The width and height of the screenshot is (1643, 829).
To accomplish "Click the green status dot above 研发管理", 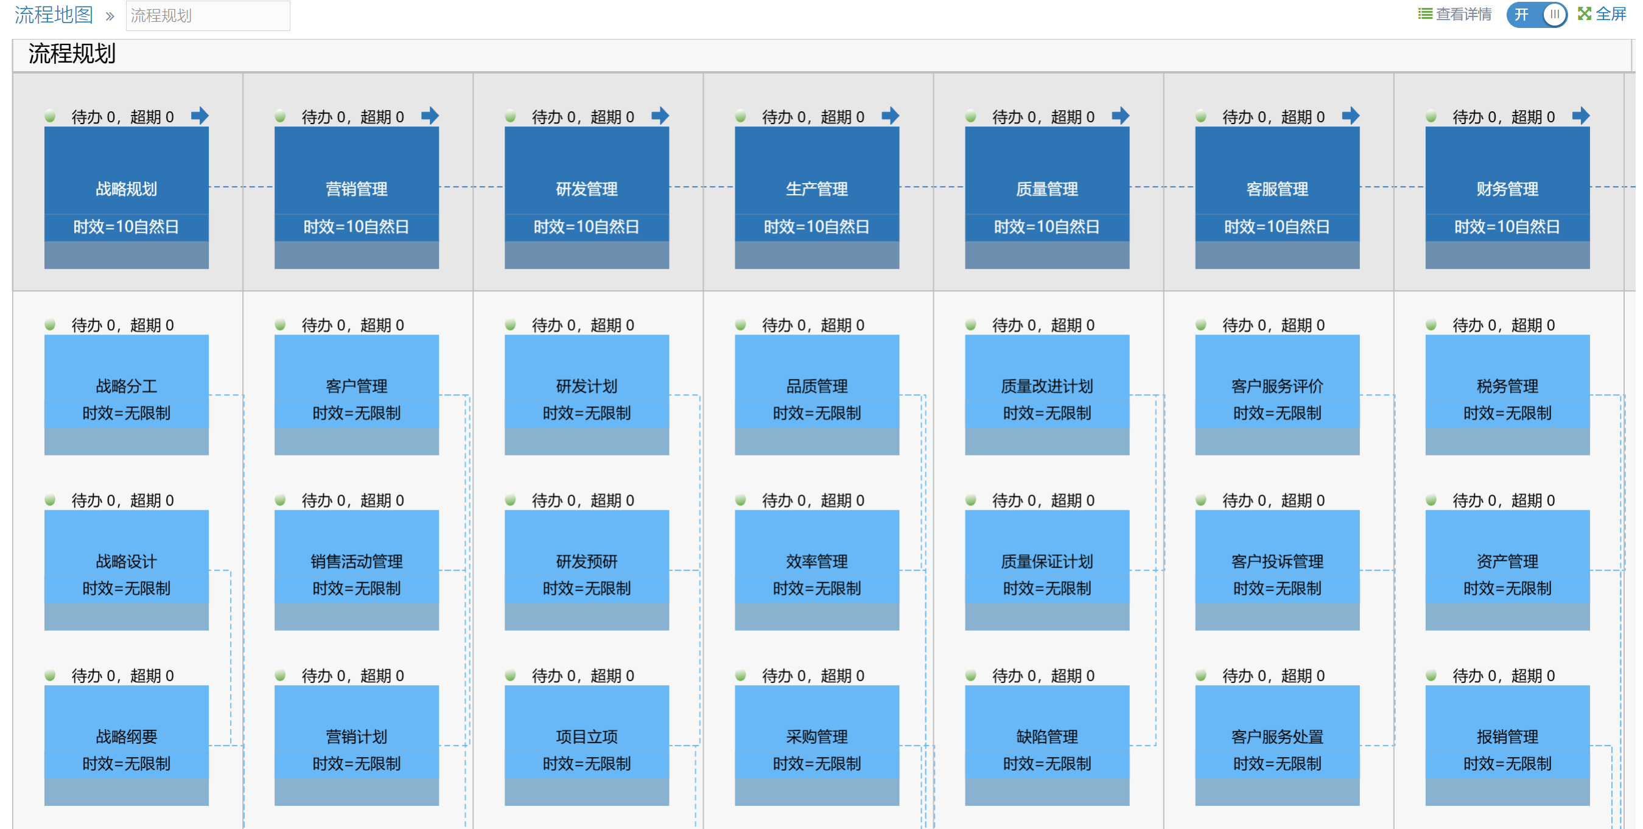I will coord(511,117).
